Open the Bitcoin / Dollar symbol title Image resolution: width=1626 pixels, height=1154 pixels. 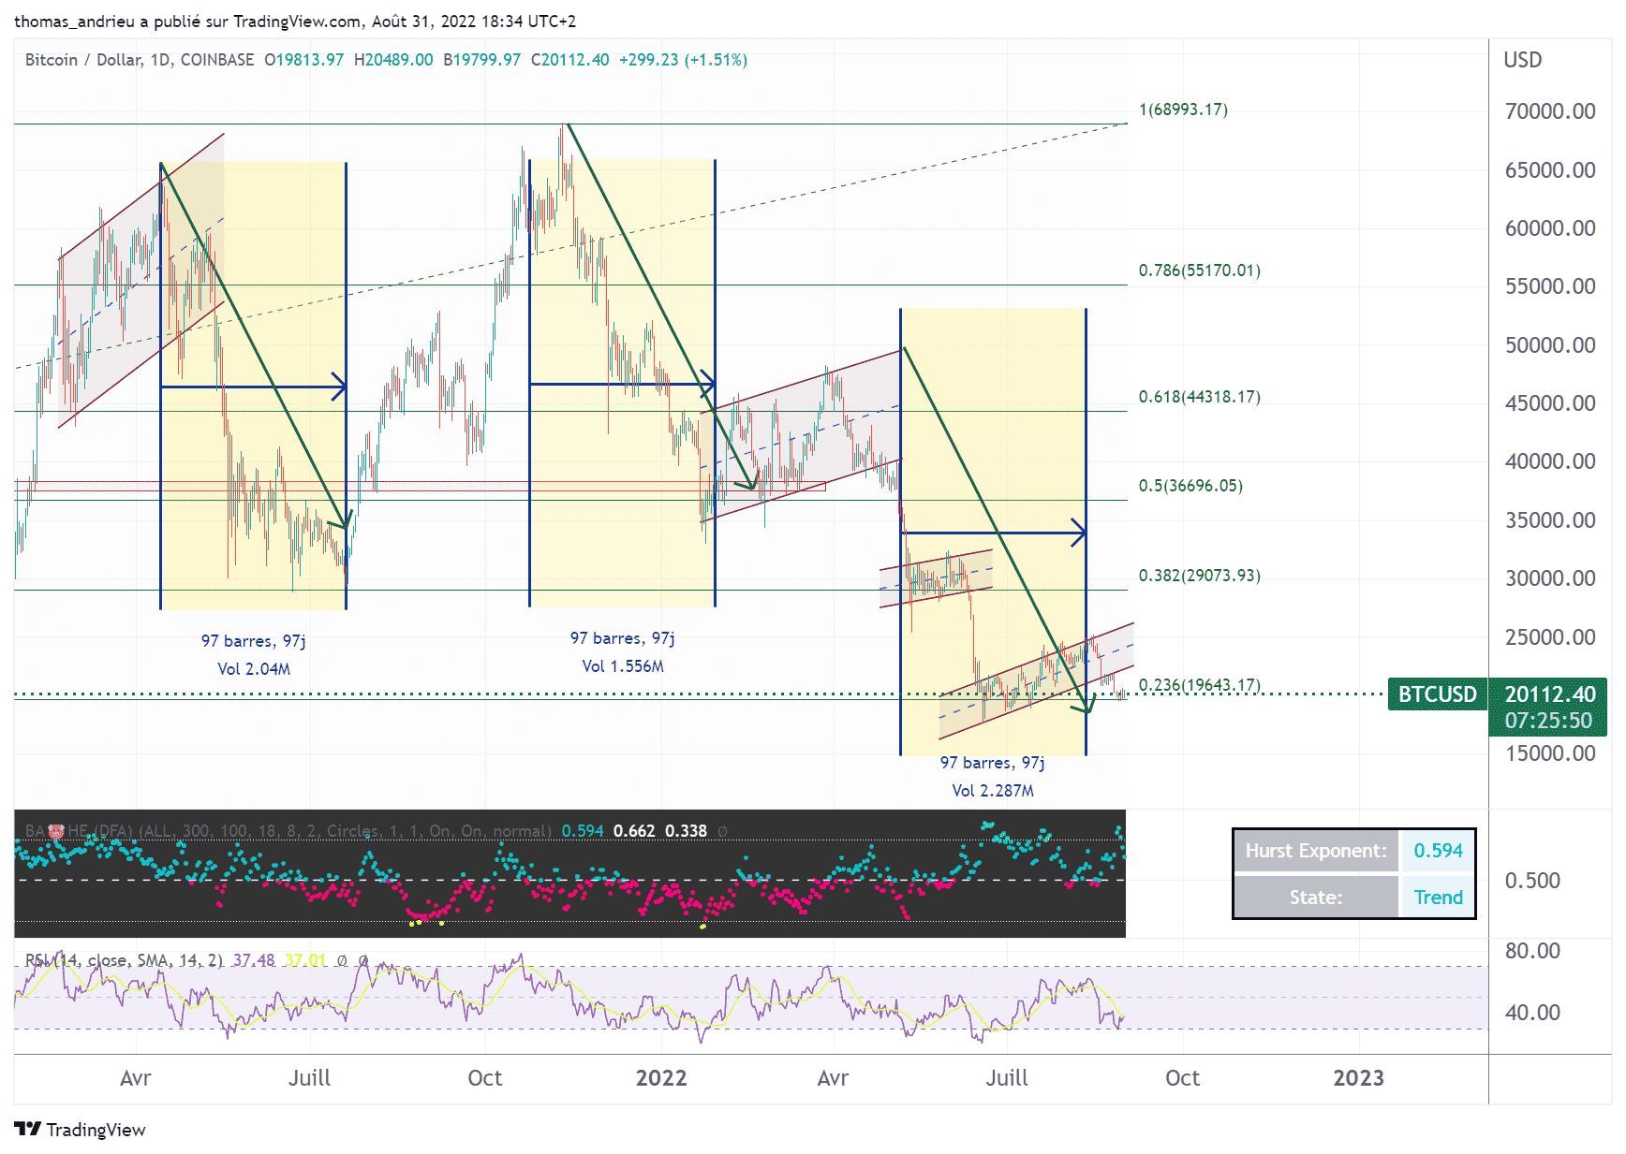[140, 60]
